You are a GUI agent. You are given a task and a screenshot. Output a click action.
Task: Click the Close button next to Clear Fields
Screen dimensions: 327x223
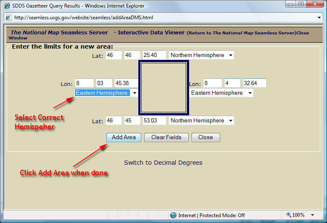pos(205,137)
